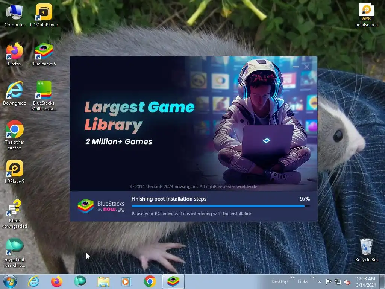
Task: Close the BlueStacks installer window
Action: pos(307,67)
